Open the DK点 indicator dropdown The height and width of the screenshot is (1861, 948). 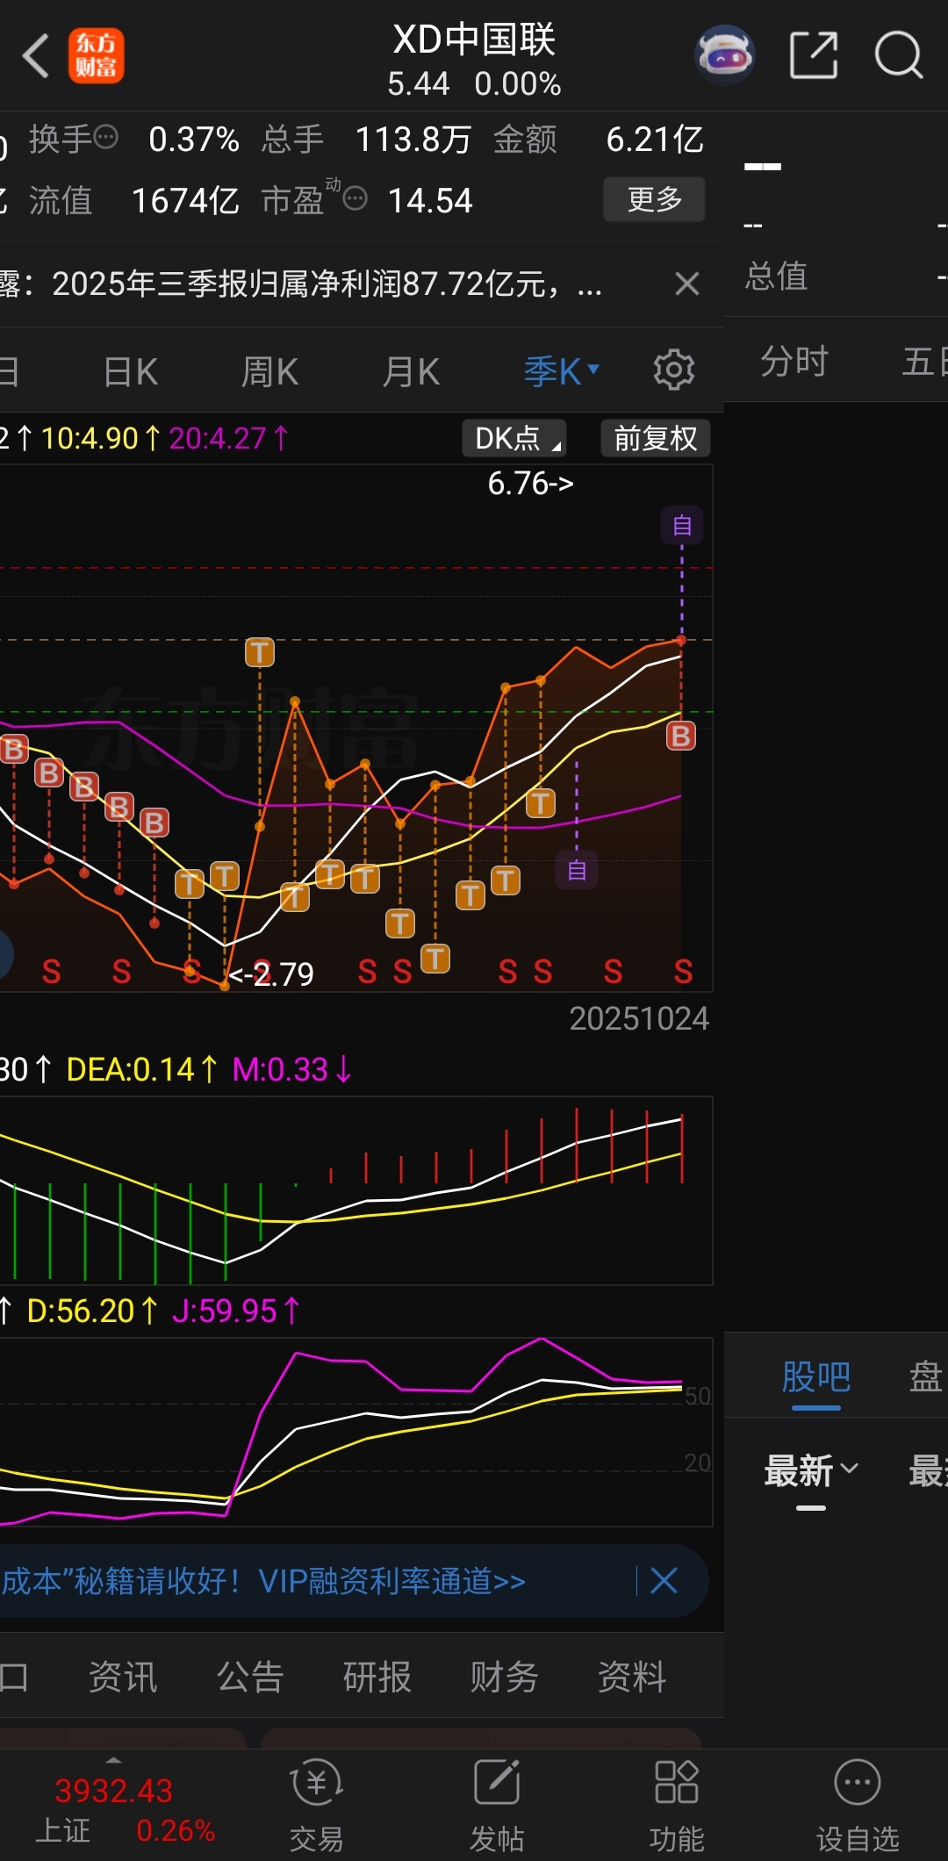[x=514, y=438]
